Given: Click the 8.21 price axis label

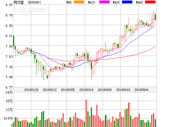Looking at the screenshot, I should click(9, 36).
